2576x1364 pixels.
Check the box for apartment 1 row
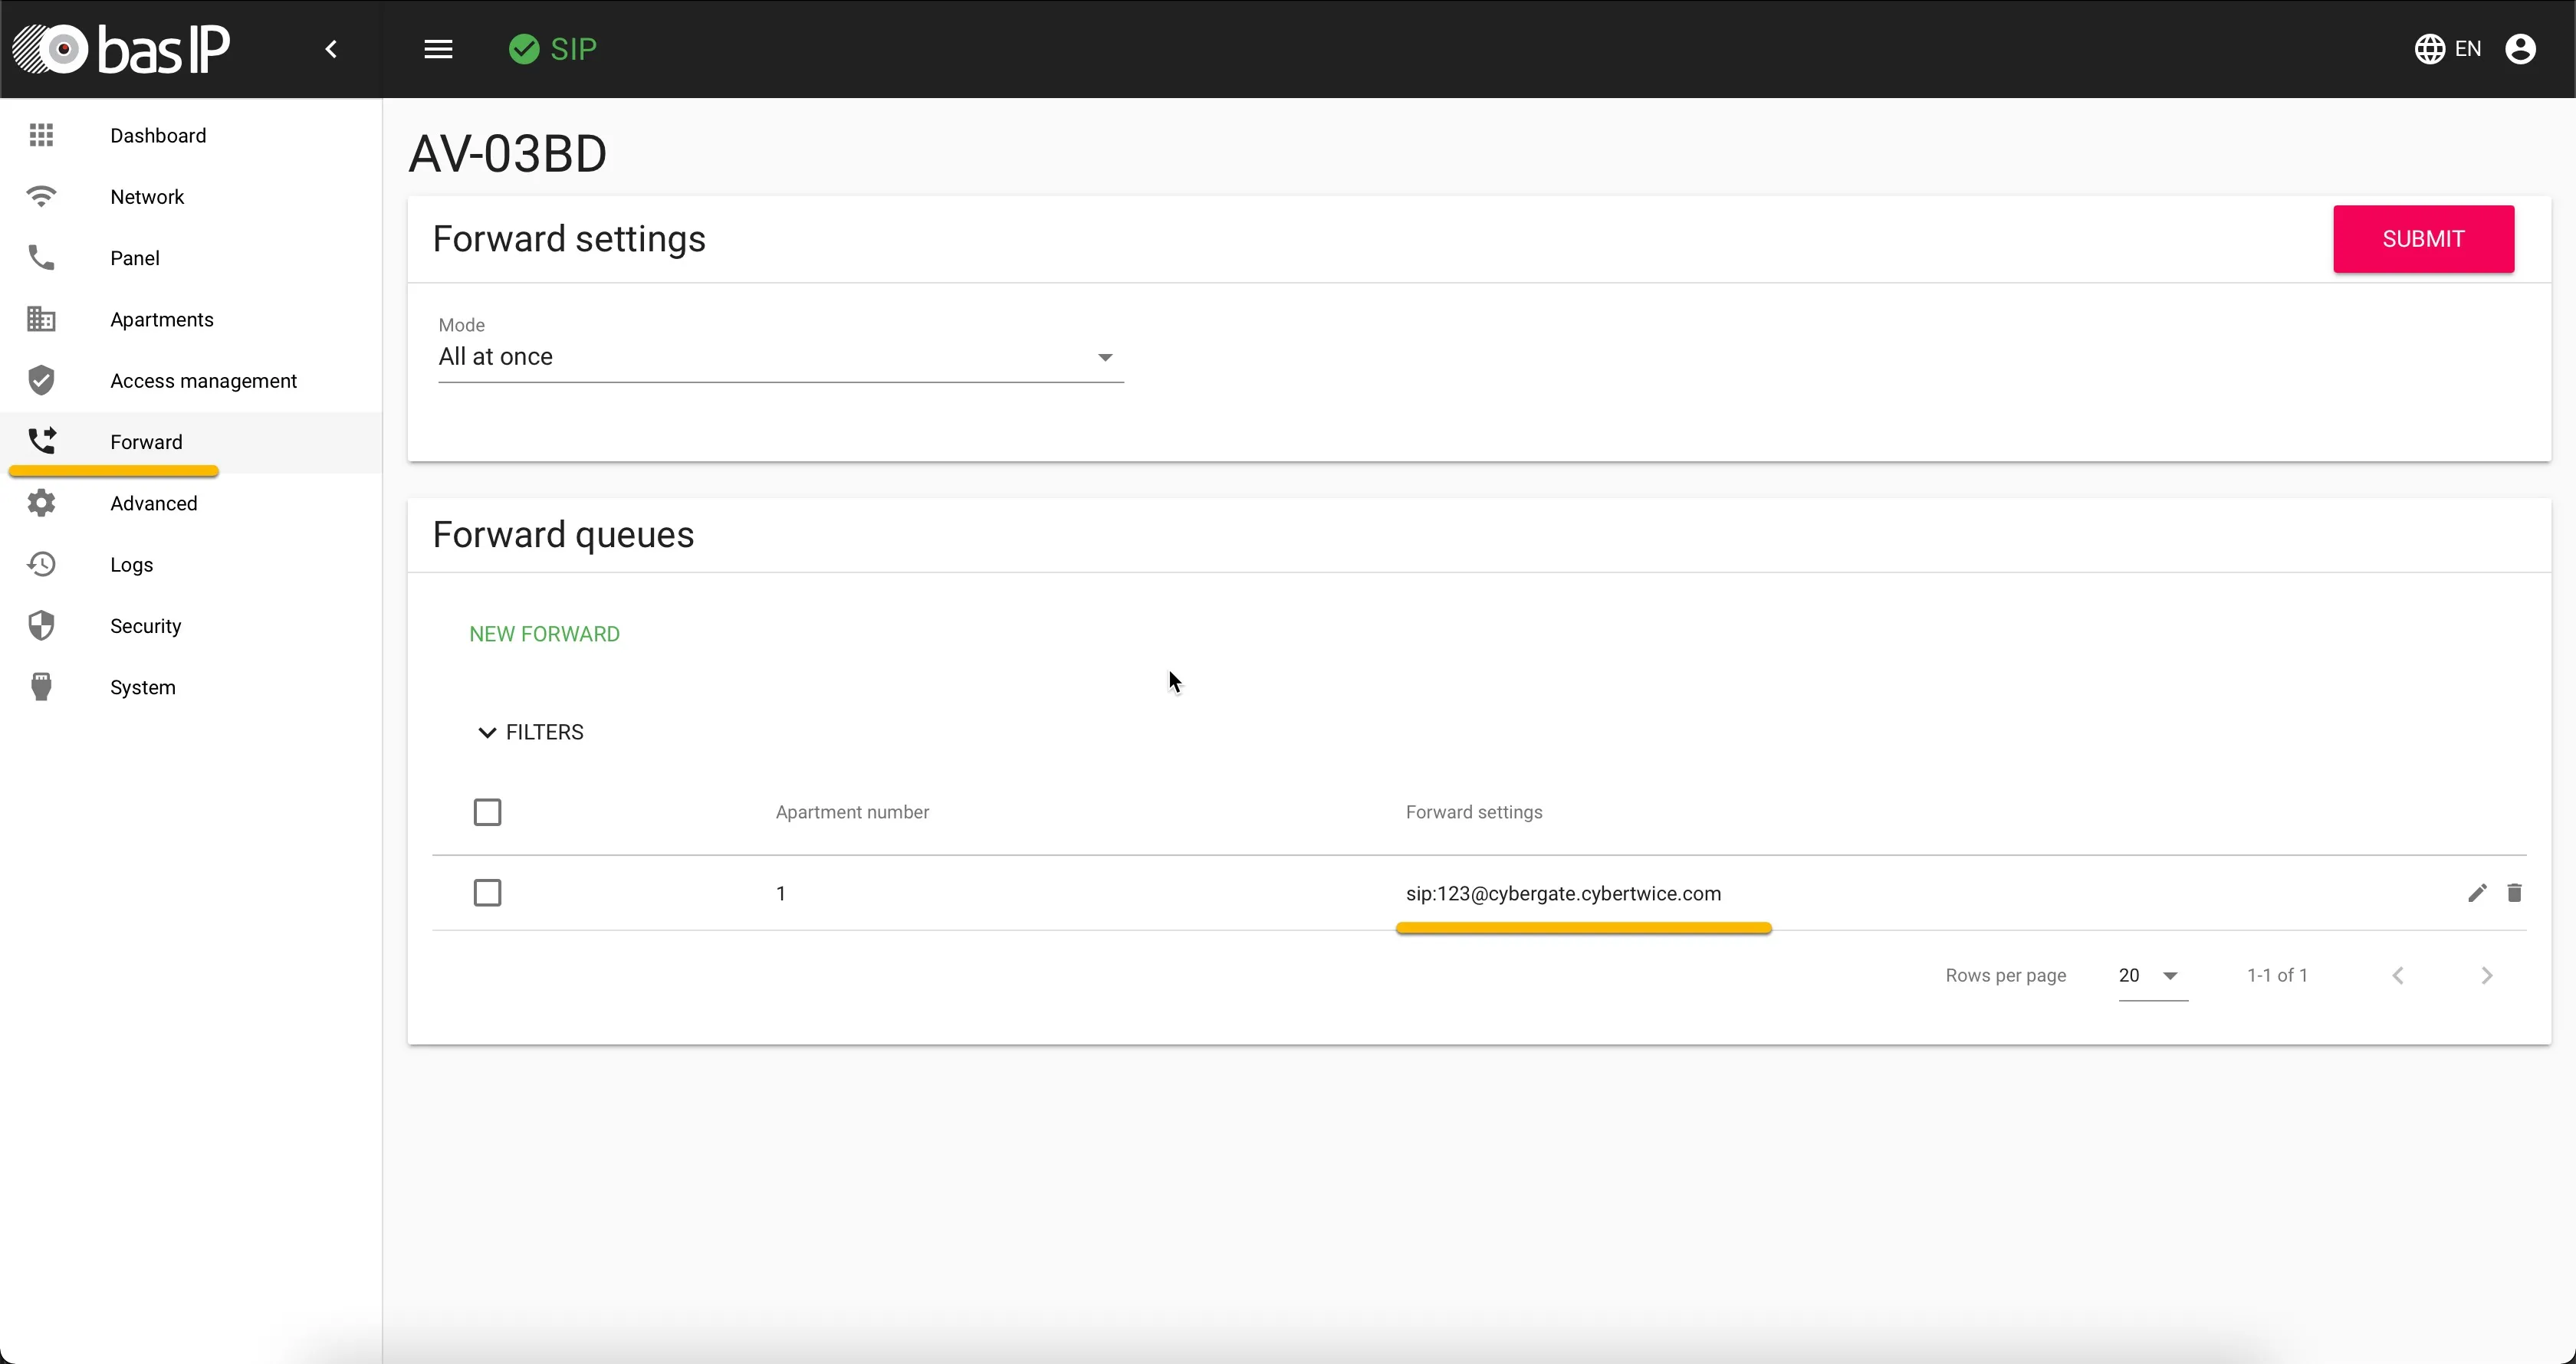pyautogui.click(x=487, y=893)
